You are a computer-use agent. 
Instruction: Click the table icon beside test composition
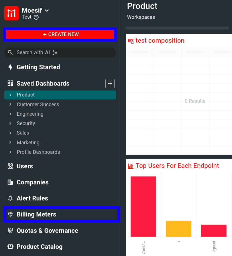[x=131, y=41]
